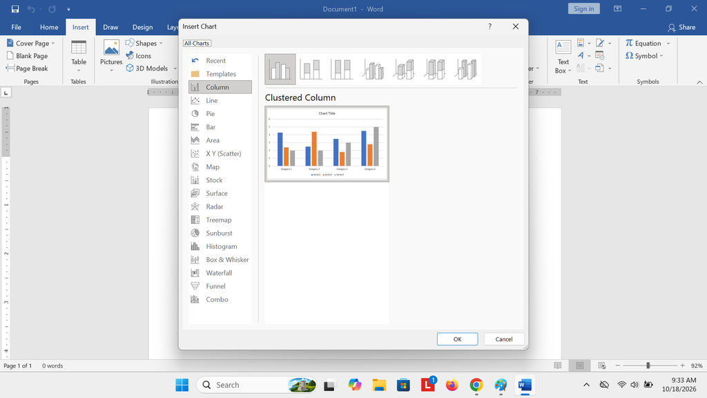This screenshot has height=398, width=707.
Task: Choose Pie chart type
Action: [220, 114]
